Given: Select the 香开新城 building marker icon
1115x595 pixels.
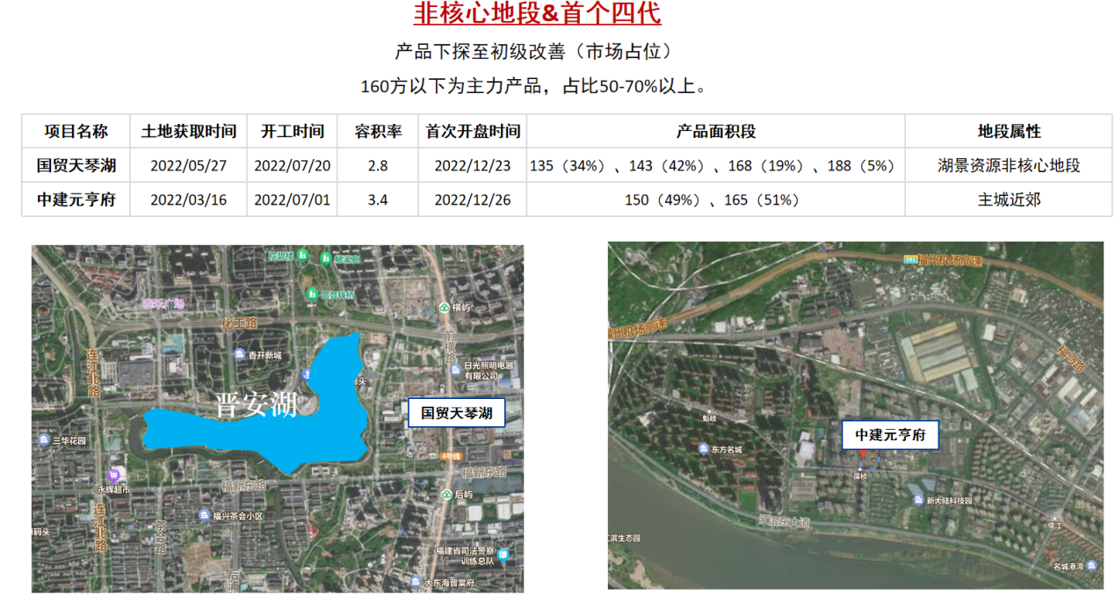Looking at the screenshot, I should coord(239,354).
